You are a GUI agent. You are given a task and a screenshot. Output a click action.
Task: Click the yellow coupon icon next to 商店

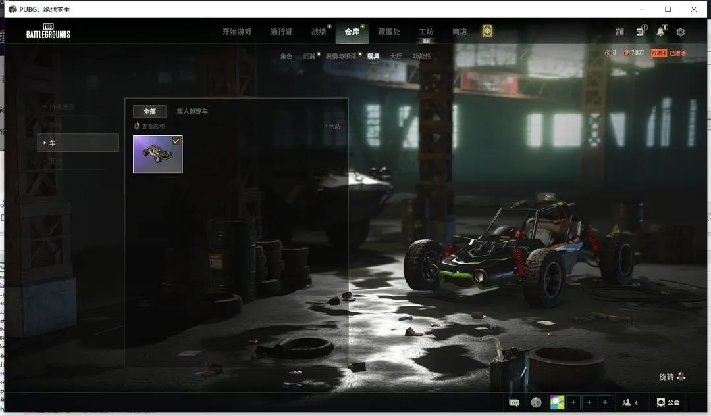487,31
